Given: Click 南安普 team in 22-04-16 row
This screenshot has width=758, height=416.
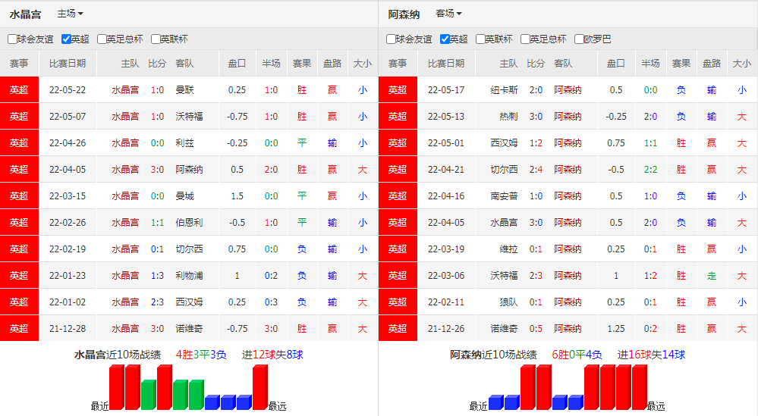Looking at the screenshot, I should [x=504, y=196].
